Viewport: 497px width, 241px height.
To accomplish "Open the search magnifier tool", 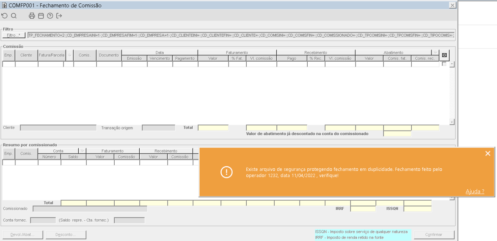I will pyautogui.click(x=14, y=16).
